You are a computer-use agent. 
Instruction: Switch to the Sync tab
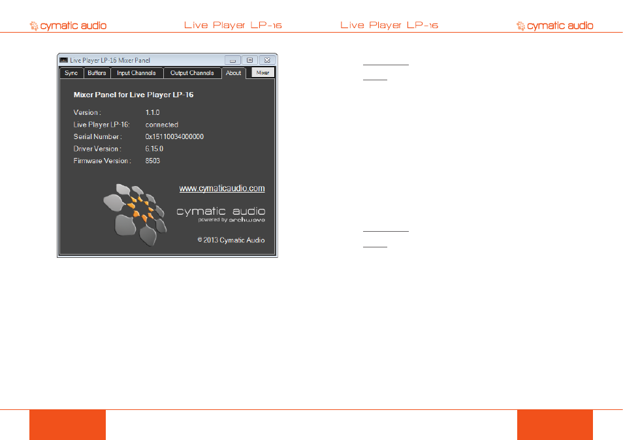(72, 73)
